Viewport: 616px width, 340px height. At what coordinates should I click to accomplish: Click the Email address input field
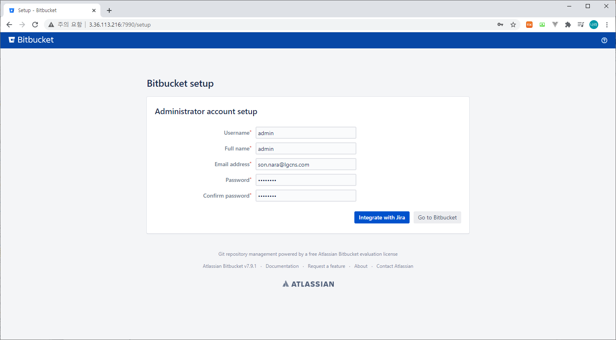pos(306,164)
